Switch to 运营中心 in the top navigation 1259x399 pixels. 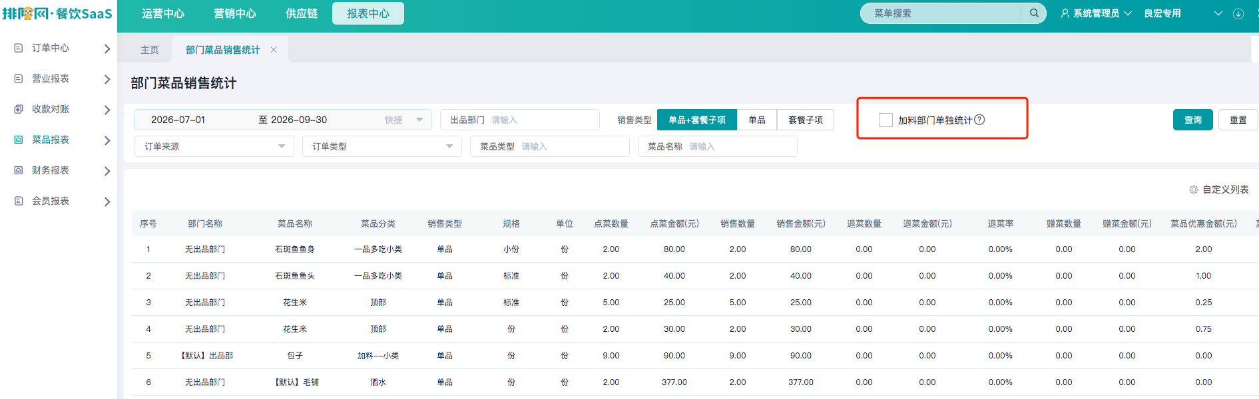tap(163, 13)
